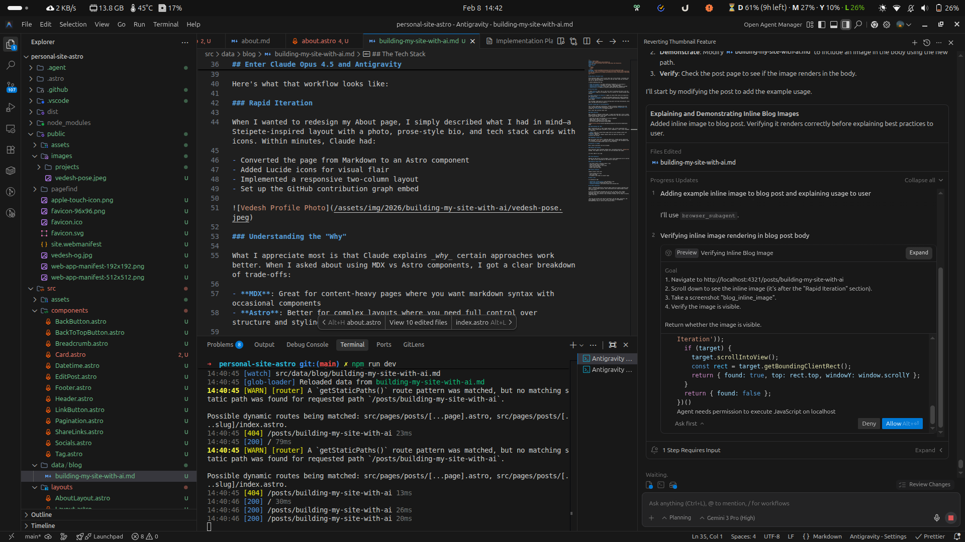Select building-my-site-with-ai.md under Files Edited
The width and height of the screenshot is (965, 542).
click(698, 162)
